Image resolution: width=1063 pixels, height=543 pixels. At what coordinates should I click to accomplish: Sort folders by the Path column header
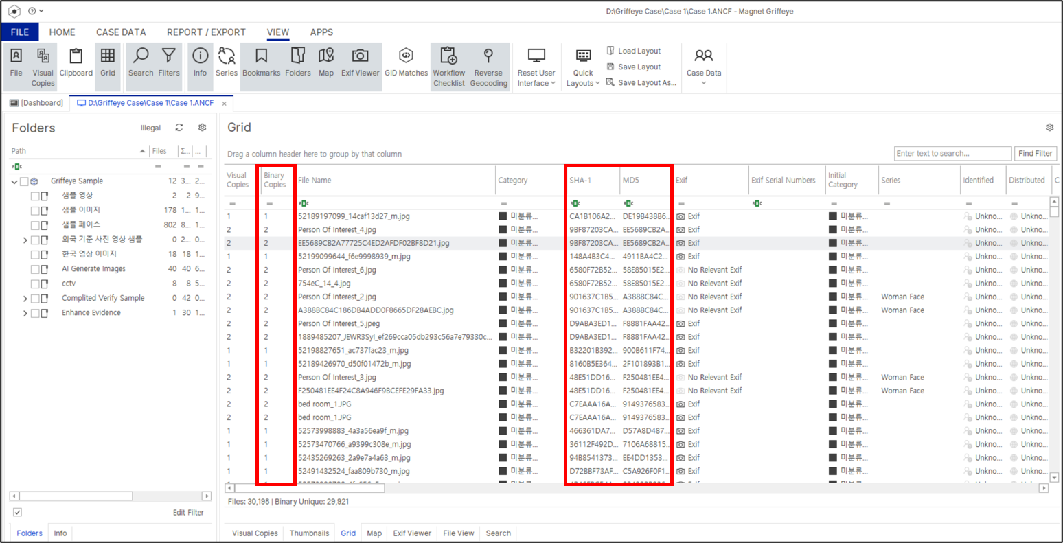78,151
